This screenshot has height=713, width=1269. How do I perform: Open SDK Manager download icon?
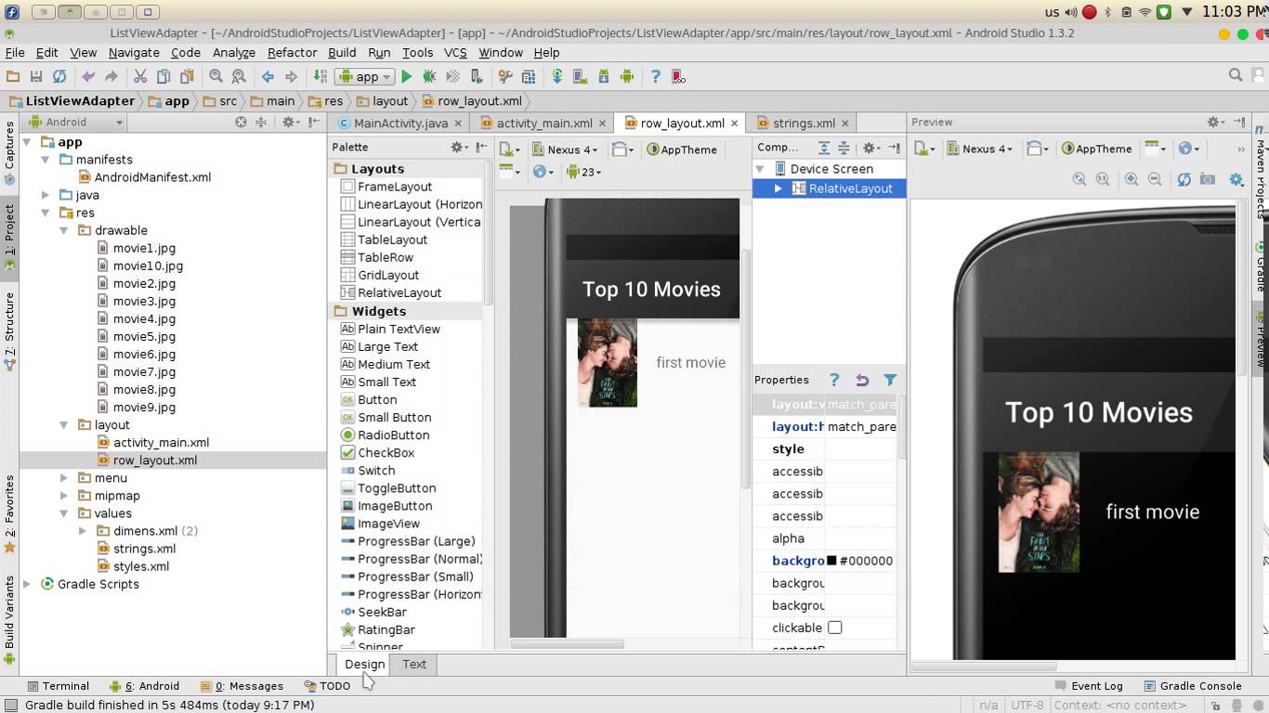coord(604,77)
